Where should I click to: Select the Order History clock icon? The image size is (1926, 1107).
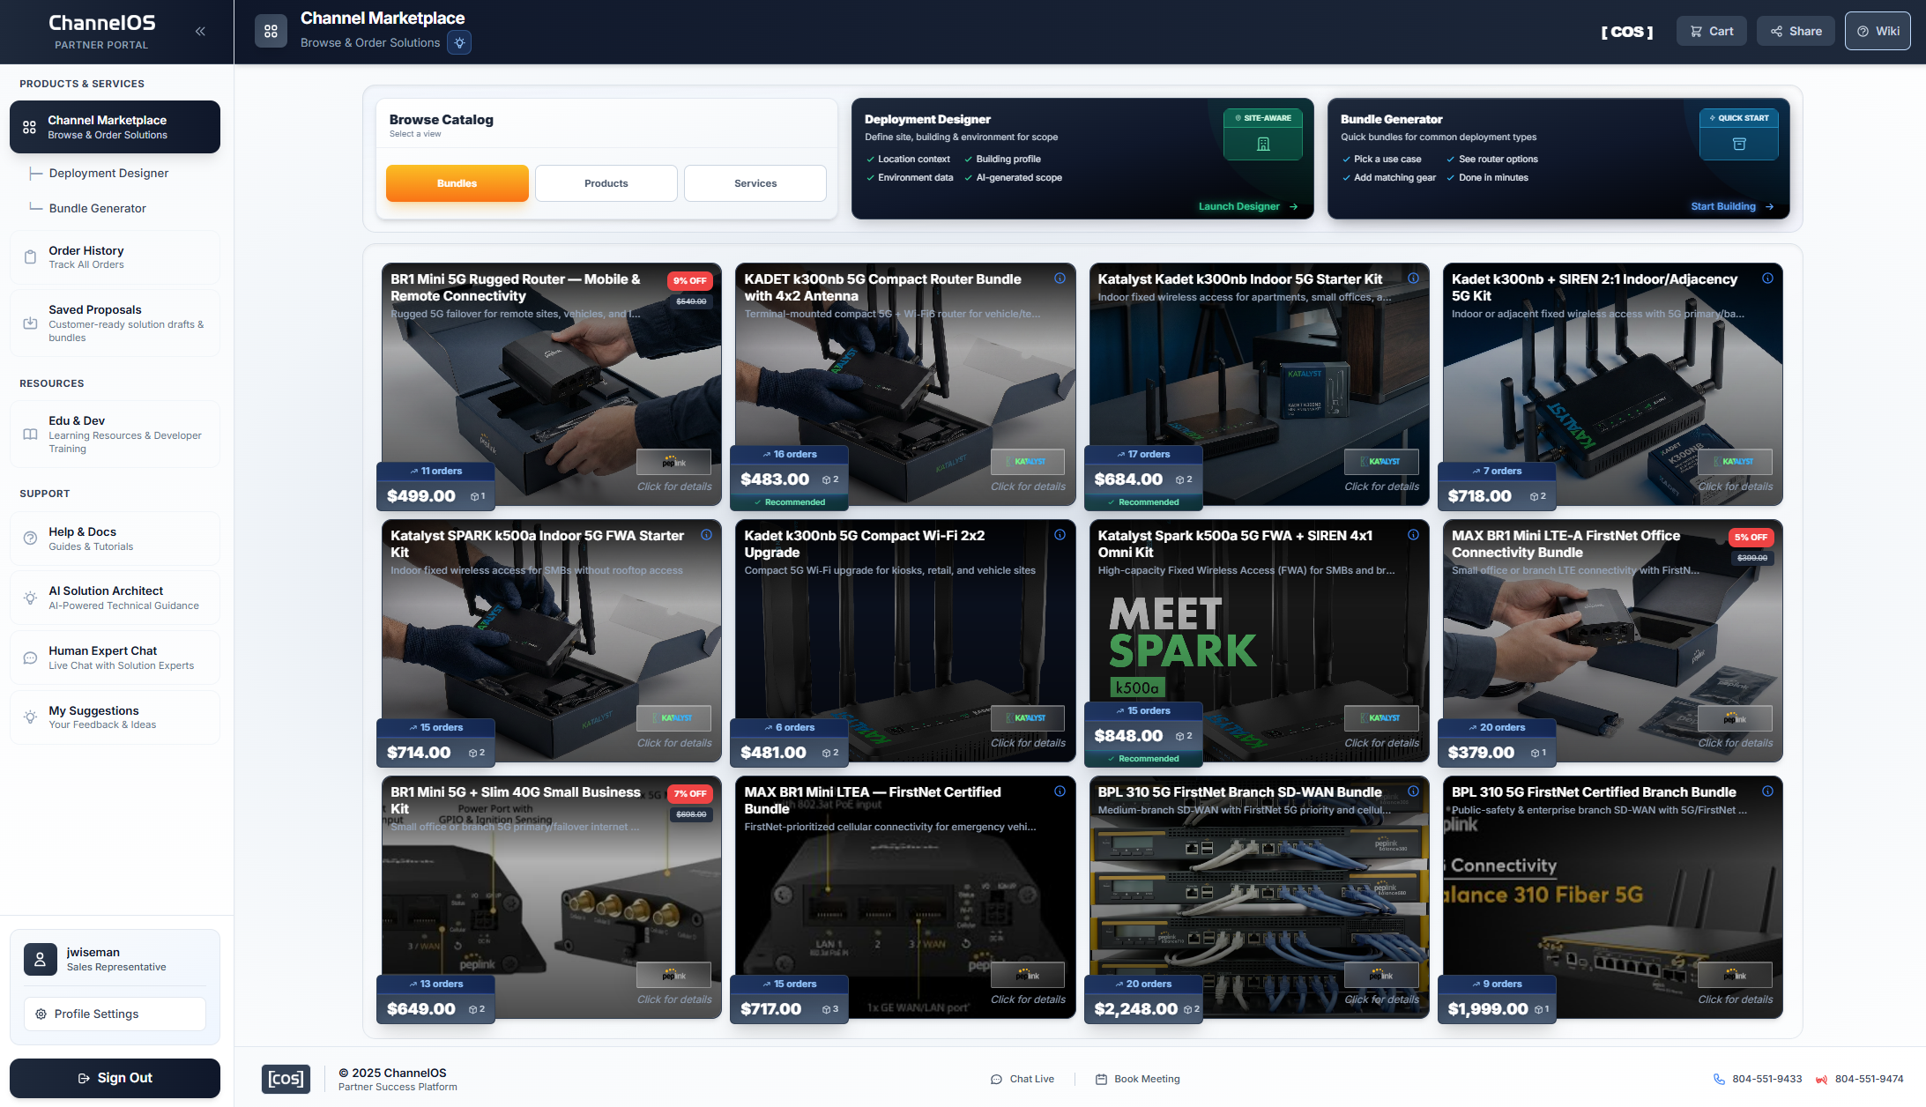coord(30,256)
